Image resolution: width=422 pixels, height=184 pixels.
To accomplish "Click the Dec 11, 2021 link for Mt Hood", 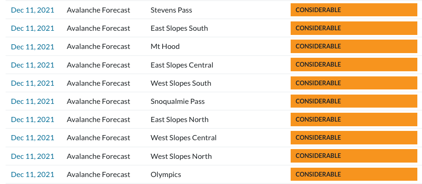I will pos(32,47).
